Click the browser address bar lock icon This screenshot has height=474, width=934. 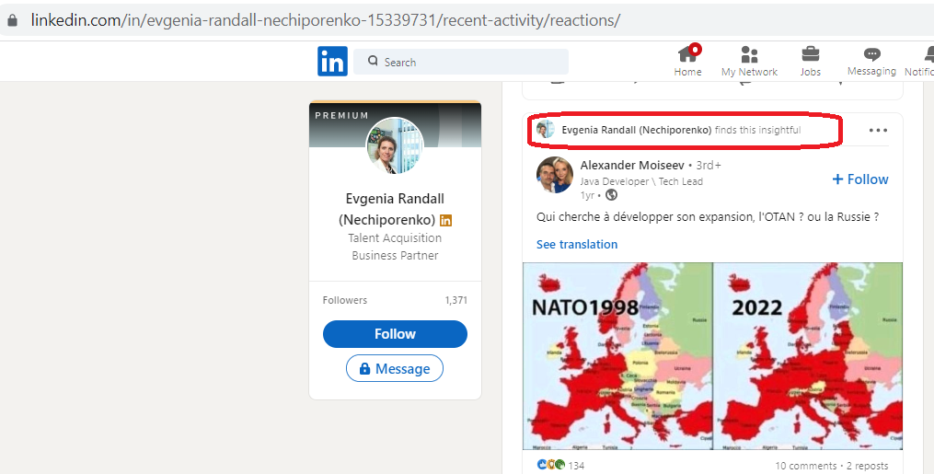(x=13, y=20)
